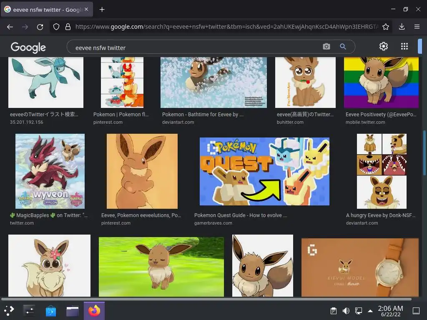Open the Pokemon fl... pinterest thumbnail
427x320 pixels.
122,82
